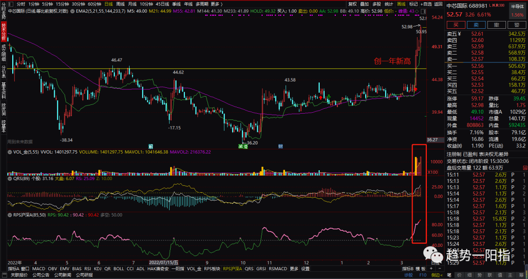Select 指标B indicator group

tap(407, 269)
